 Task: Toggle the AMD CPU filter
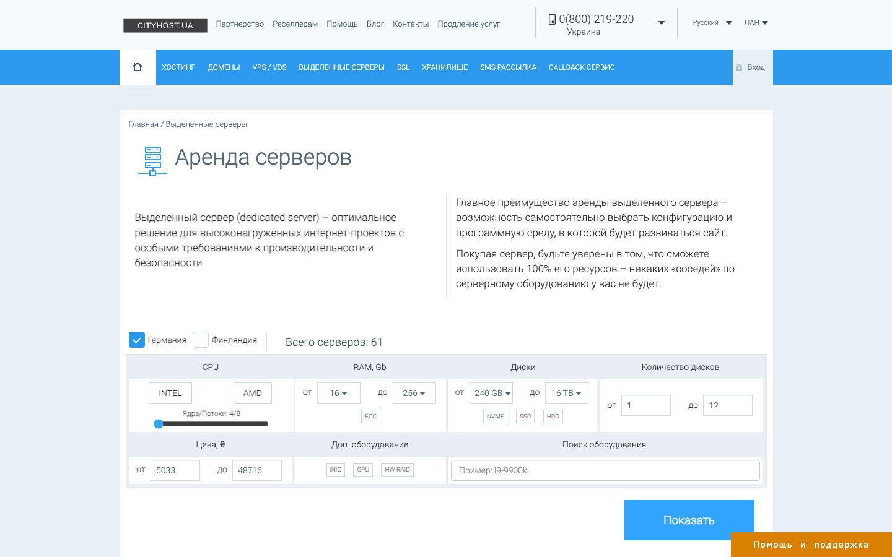tap(253, 393)
